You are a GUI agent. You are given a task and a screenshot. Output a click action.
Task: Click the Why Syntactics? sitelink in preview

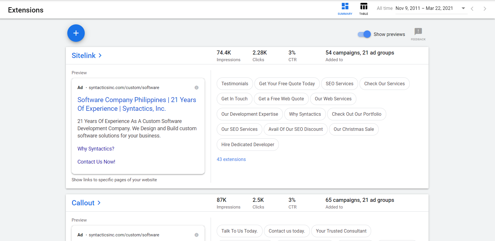click(x=96, y=149)
